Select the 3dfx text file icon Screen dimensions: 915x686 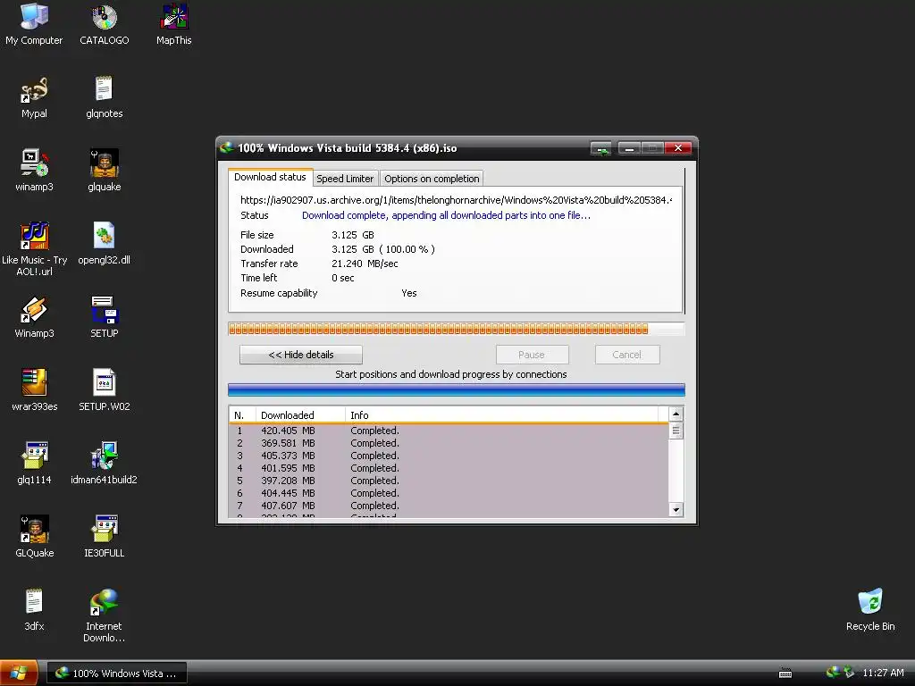[34, 609]
